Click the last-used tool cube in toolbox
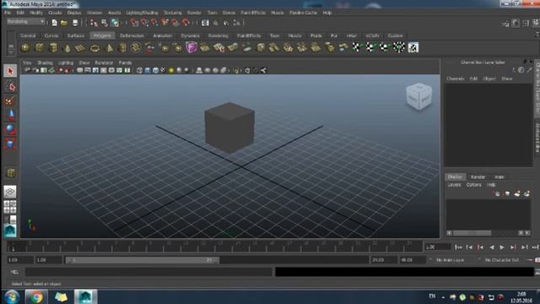540x304 pixels. click(x=10, y=172)
